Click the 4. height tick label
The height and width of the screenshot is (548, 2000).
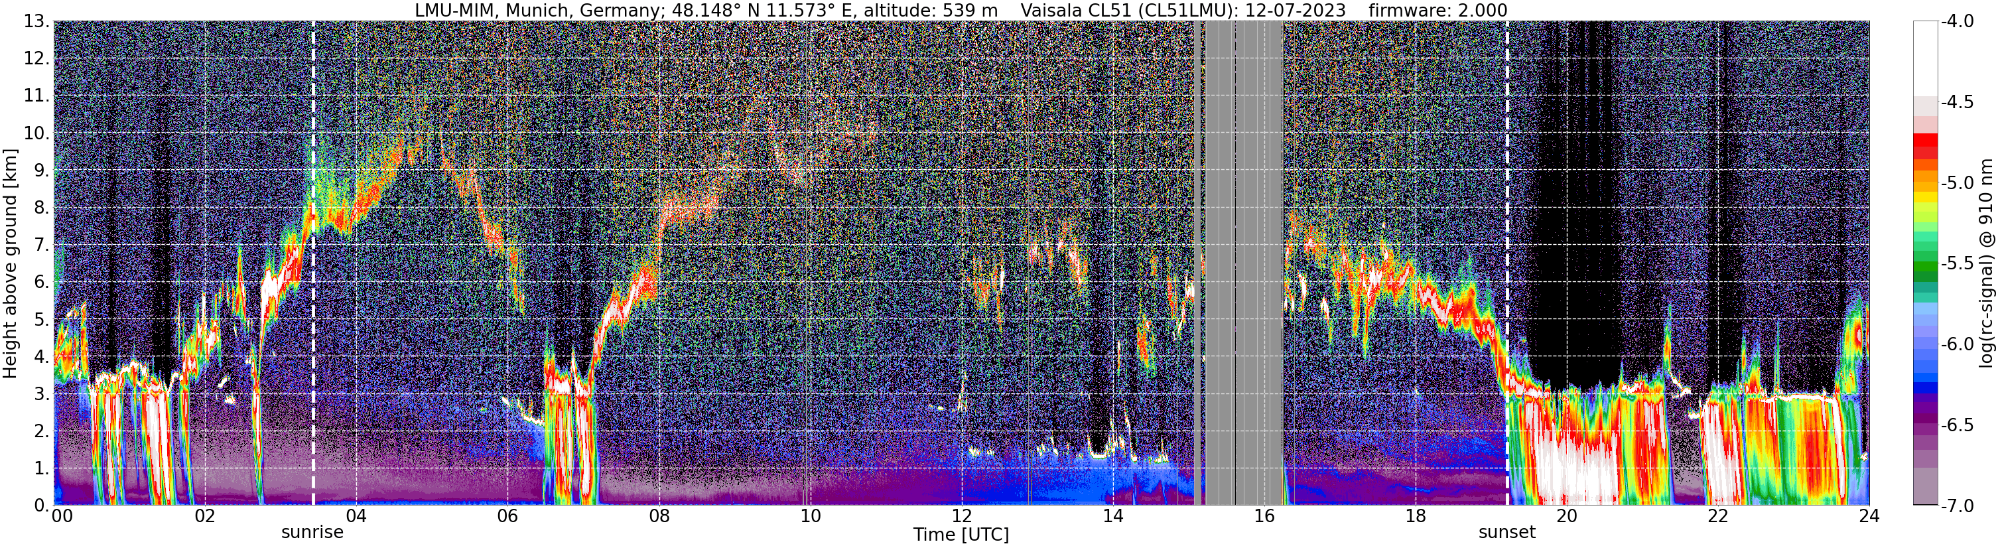click(x=41, y=357)
